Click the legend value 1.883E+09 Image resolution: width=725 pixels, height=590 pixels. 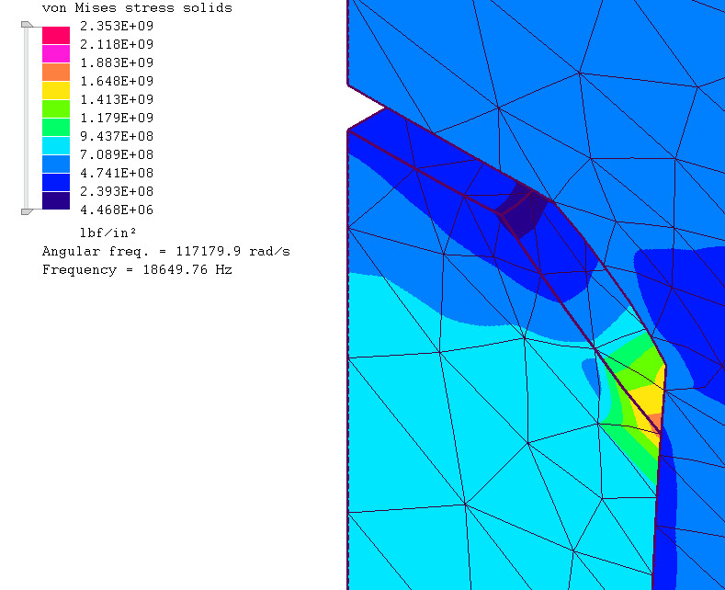pos(117,62)
